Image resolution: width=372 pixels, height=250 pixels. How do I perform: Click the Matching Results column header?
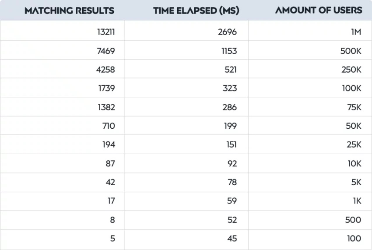[69, 11]
